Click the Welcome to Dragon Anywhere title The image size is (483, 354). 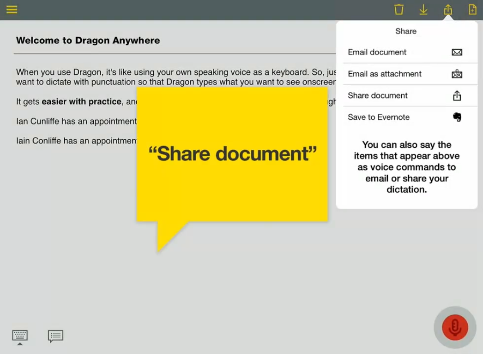tap(88, 40)
